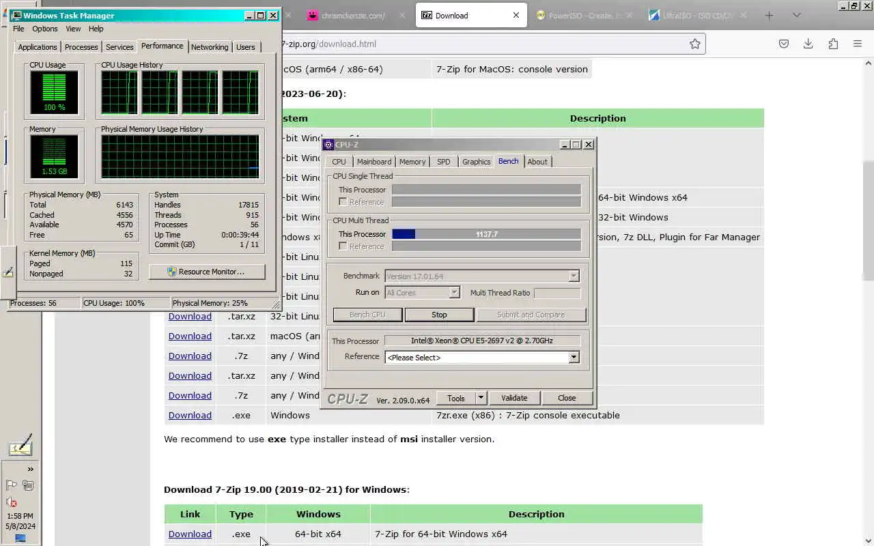
Task: Click the CPU-Z title bar chip icon
Action: point(328,145)
